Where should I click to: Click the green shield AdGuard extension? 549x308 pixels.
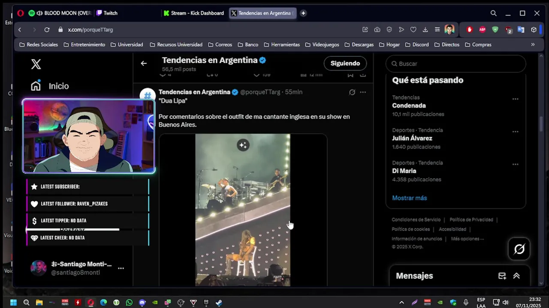click(495, 30)
